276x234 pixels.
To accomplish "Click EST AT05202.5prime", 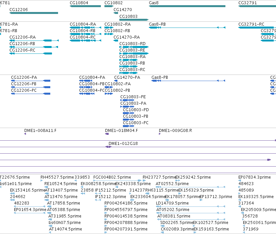I will 191,213.
